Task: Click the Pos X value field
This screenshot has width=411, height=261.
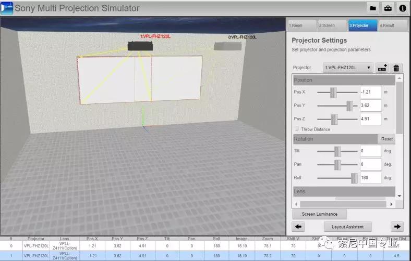Action: pyautogui.click(x=371, y=92)
